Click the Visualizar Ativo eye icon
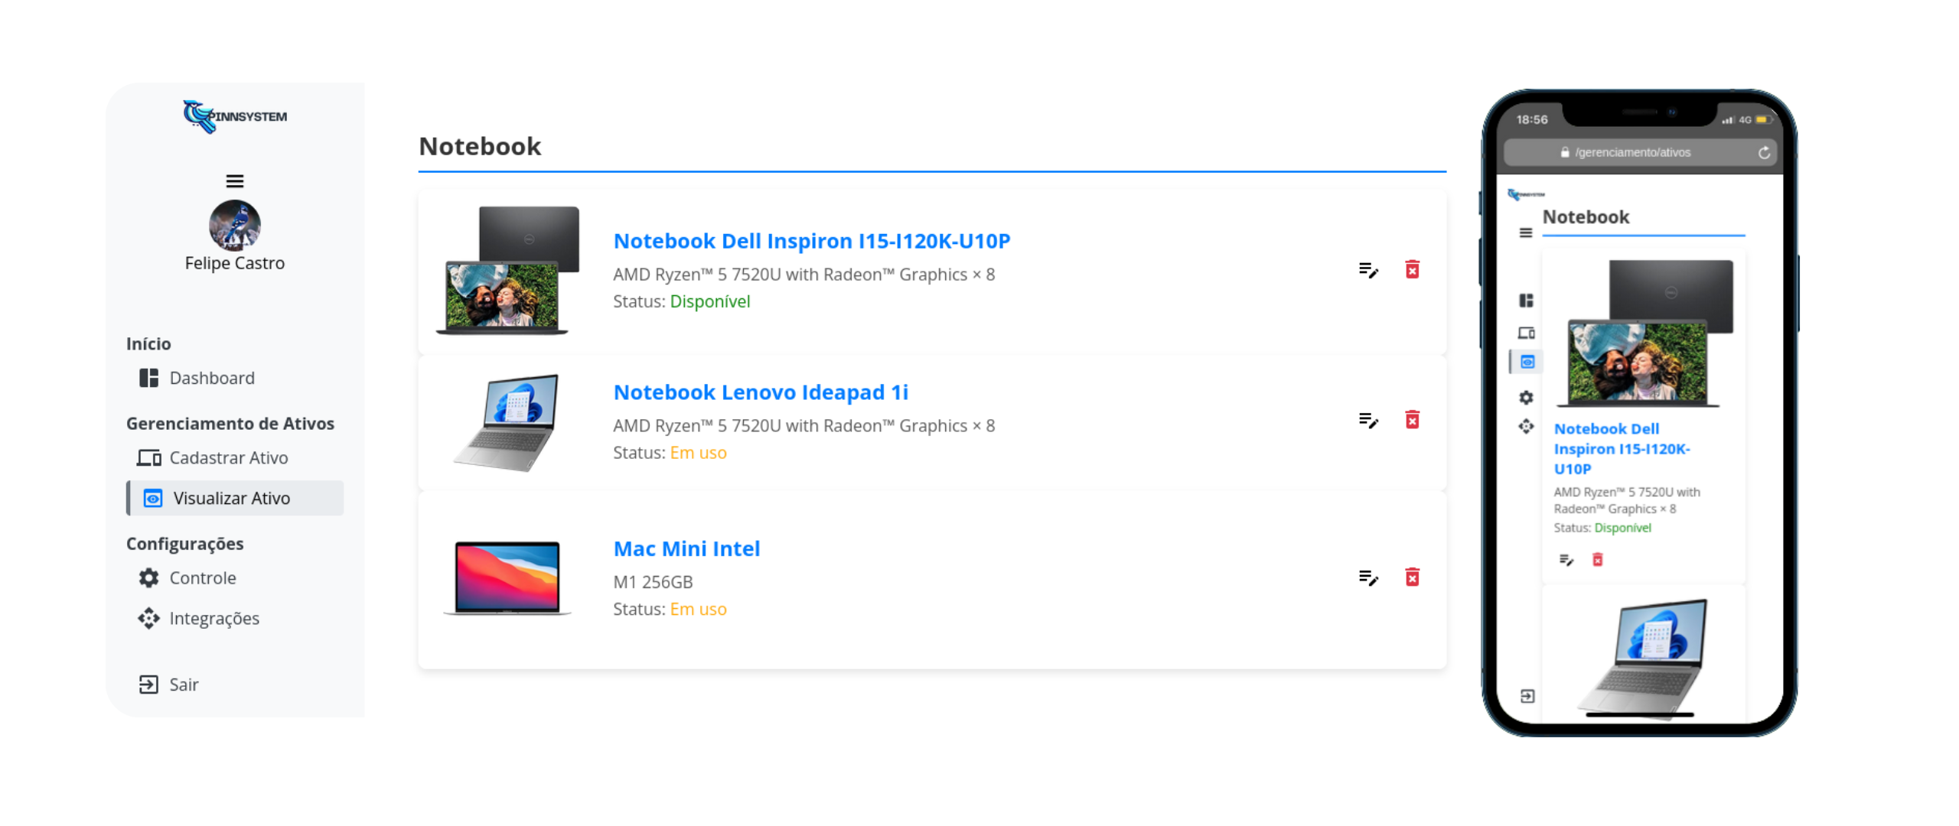Screen dimensions: 1959x826 click(x=153, y=498)
